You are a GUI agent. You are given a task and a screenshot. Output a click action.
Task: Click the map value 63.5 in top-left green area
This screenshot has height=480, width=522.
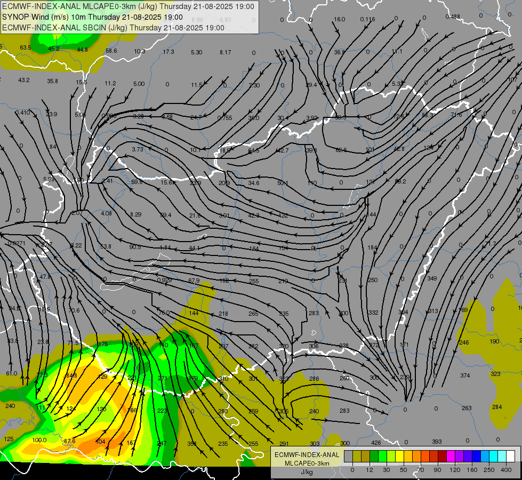click(x=25, y=47)
